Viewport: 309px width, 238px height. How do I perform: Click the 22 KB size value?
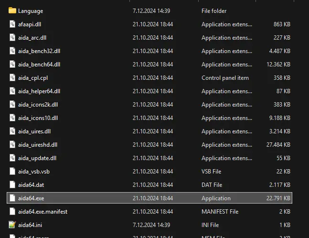(x=283, y=172)
